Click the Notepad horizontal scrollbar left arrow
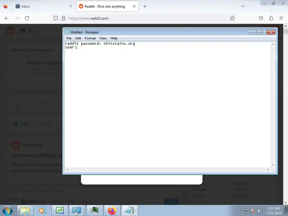Screen dimensions: 288x216 pos(67,170)
